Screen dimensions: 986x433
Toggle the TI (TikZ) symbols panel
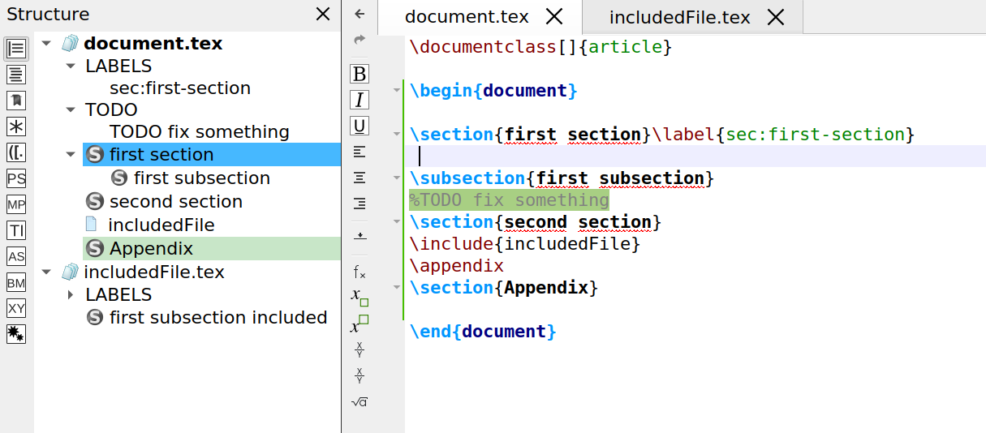(x=16, y=230)
